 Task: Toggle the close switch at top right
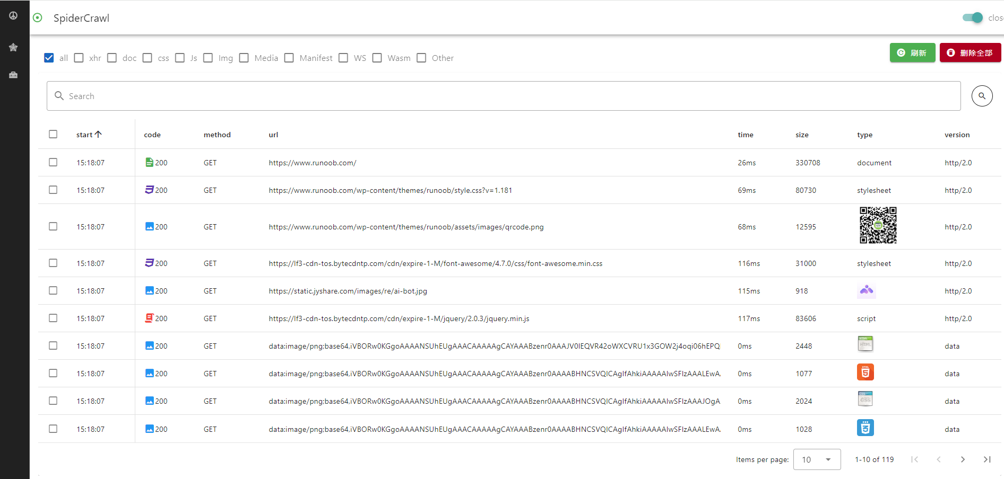pyautogui.click(x=973, y=17)
